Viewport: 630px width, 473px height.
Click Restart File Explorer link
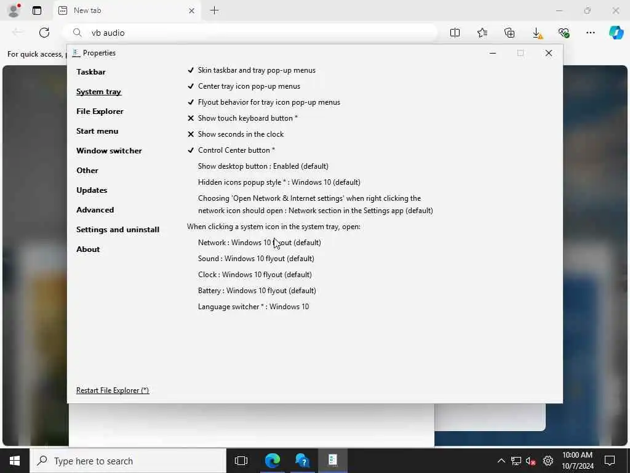pos(113,390)
